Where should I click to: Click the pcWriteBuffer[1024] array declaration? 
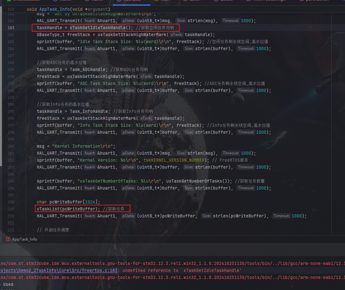75,202
